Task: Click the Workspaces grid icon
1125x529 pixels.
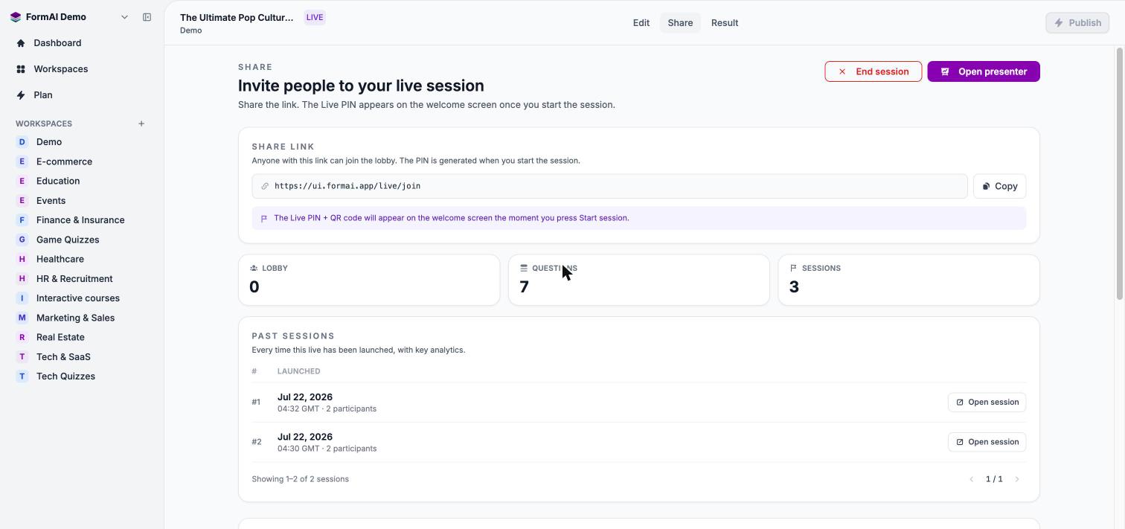Action: 21,69
